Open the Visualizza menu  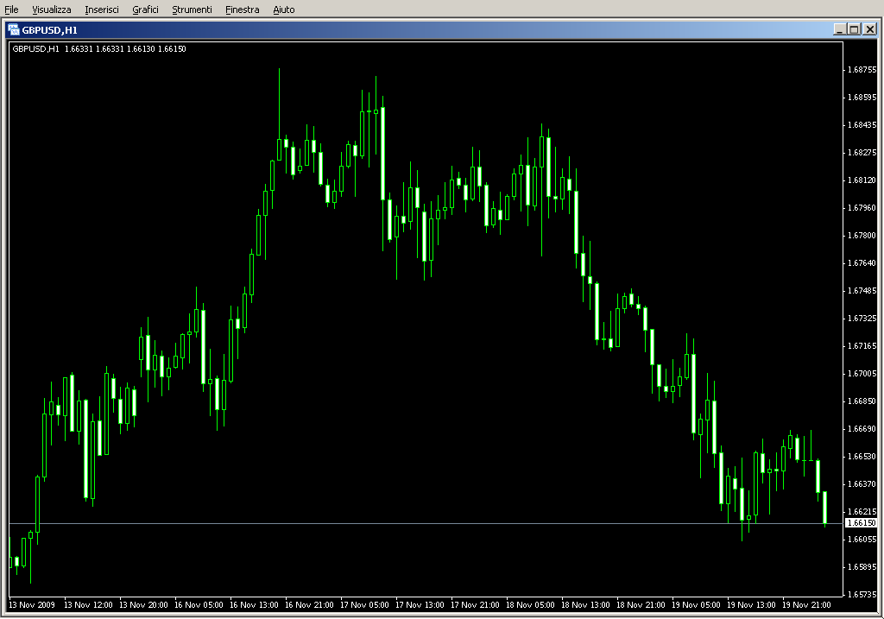click(x=52, y=9)
